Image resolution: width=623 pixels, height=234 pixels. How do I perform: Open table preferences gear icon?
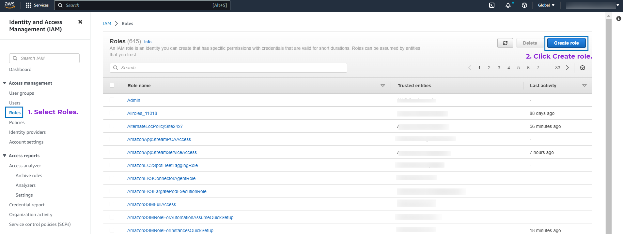[583, 68]
